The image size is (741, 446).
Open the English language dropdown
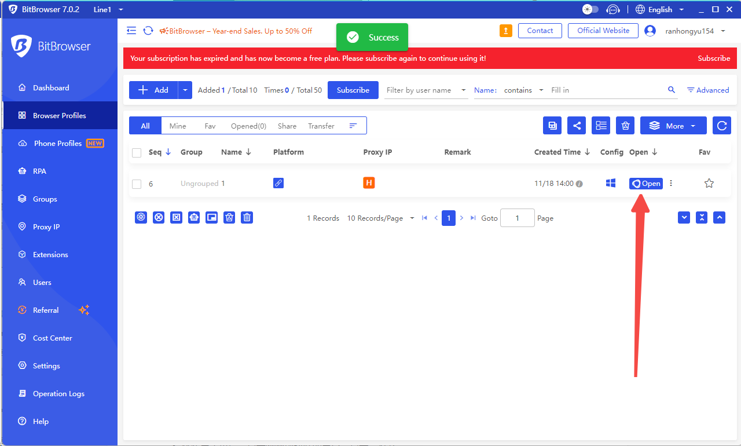(660, 9)
